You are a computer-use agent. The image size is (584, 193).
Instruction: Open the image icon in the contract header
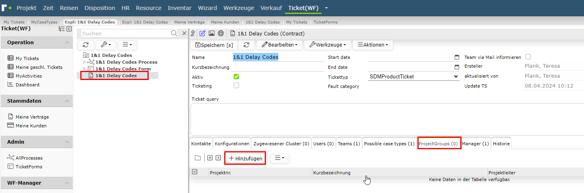(x=211, y=33)
